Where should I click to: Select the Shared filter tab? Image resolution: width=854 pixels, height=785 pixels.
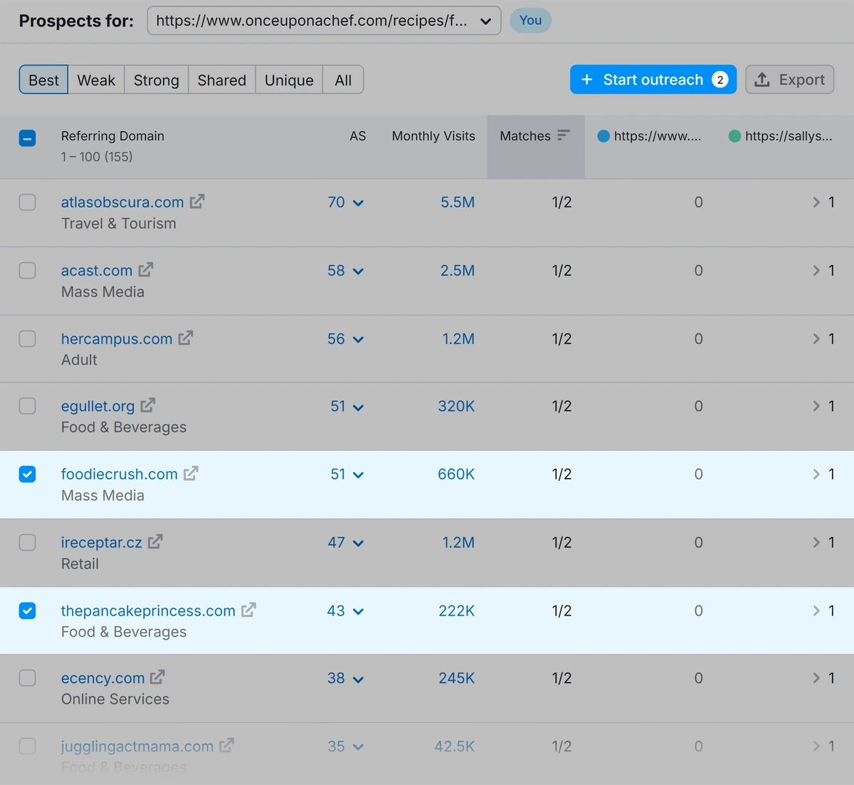(x=222, y=80)
